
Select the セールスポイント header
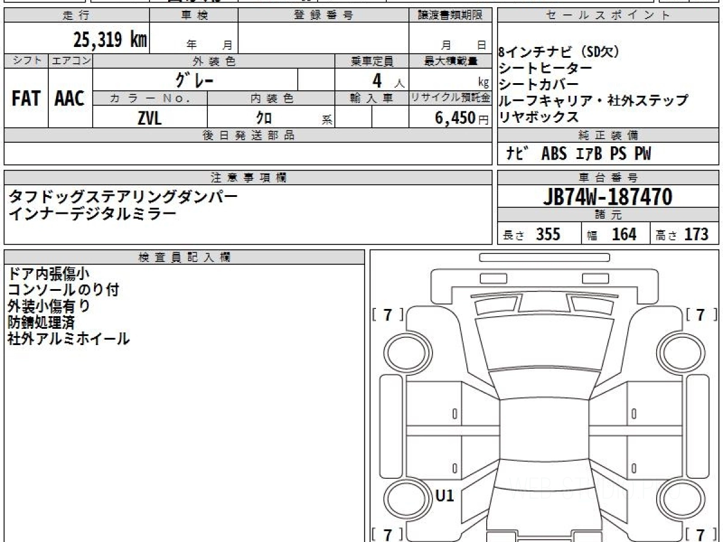(608, 16)
